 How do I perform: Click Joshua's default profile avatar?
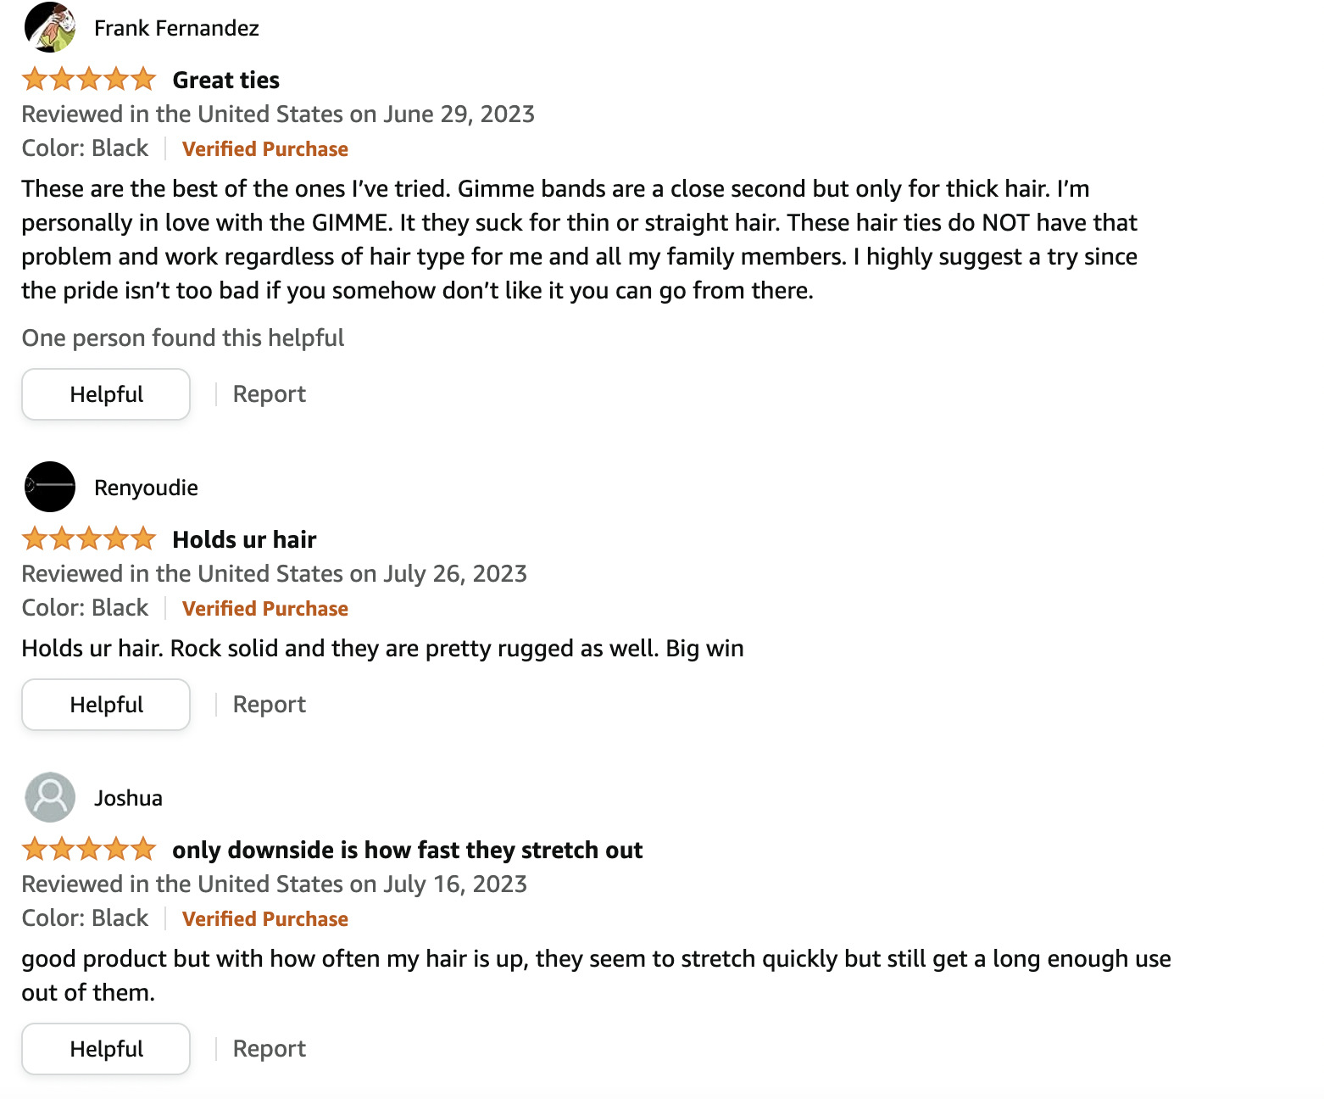[50, 797]
